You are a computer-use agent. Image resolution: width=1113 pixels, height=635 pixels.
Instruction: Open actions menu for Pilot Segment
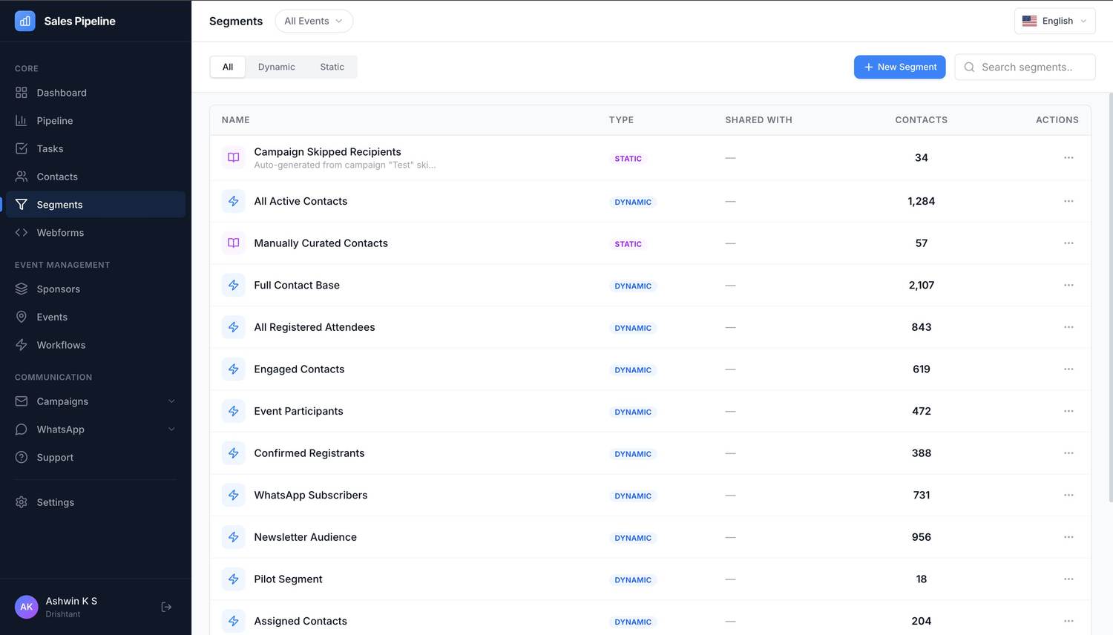coord(1068,579)
